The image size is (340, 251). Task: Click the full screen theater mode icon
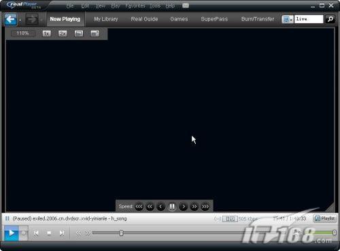pos(95,33)
